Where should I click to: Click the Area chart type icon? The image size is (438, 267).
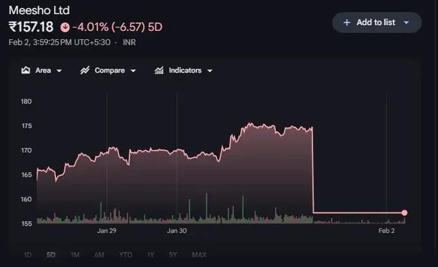pos(26,71)
